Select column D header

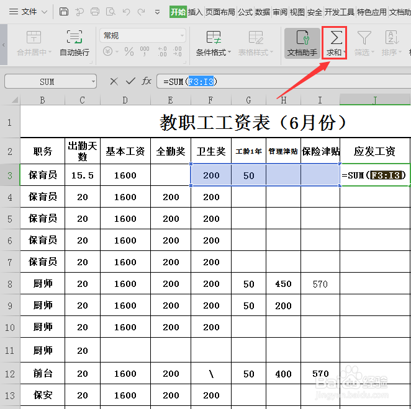(125, 100)
